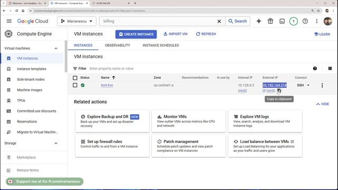Viewport: 338px width, 190px height.
Task: Click the Filter funnel icon
Action: (75, 69)
